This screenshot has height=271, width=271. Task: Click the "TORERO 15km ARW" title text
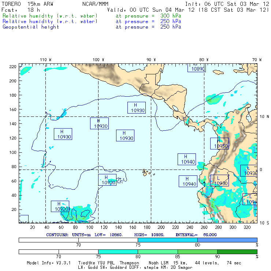tap(27, 4)
